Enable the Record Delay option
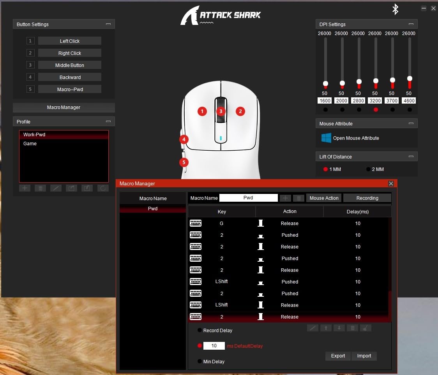Screen dimensions: 438x375 (199, 330)
